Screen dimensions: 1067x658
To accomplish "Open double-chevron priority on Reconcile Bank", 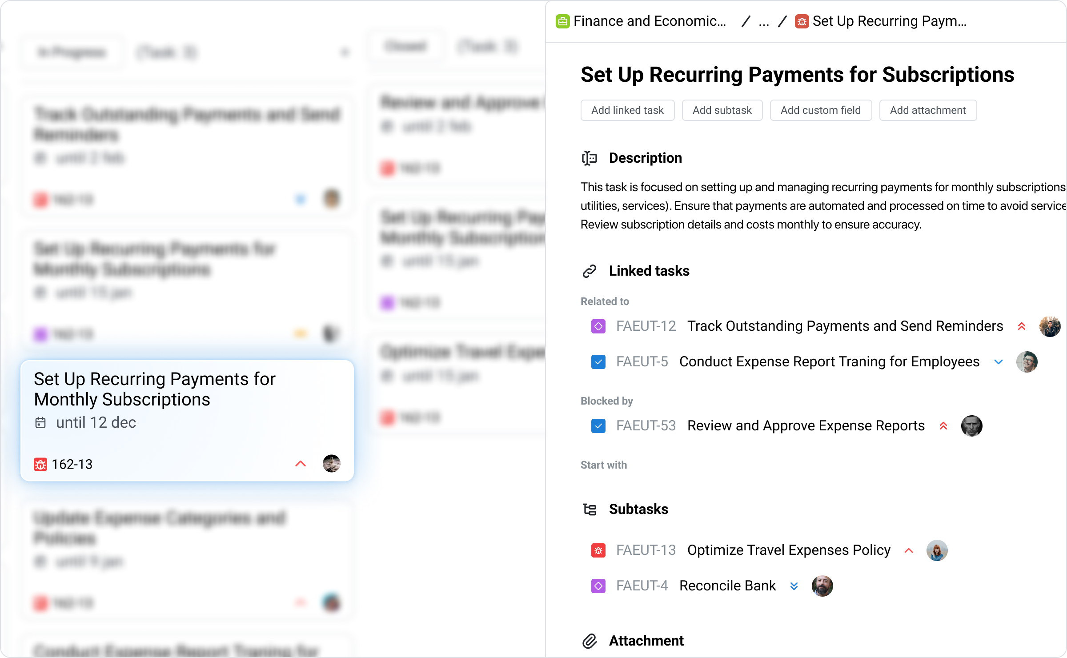I will click(794, 586).
